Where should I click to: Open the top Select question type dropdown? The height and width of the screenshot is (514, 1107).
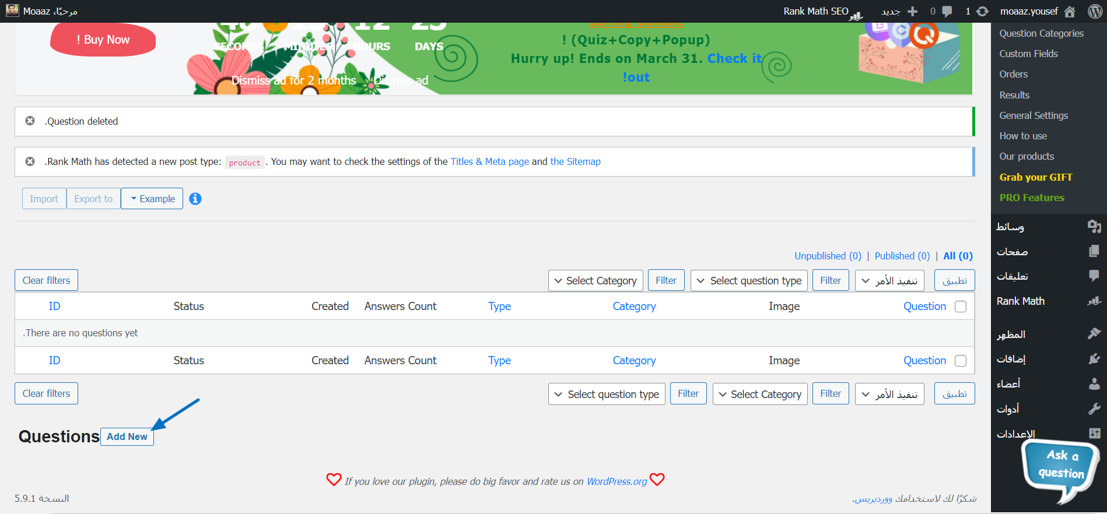pyautogui.click(x=749, y=280)
